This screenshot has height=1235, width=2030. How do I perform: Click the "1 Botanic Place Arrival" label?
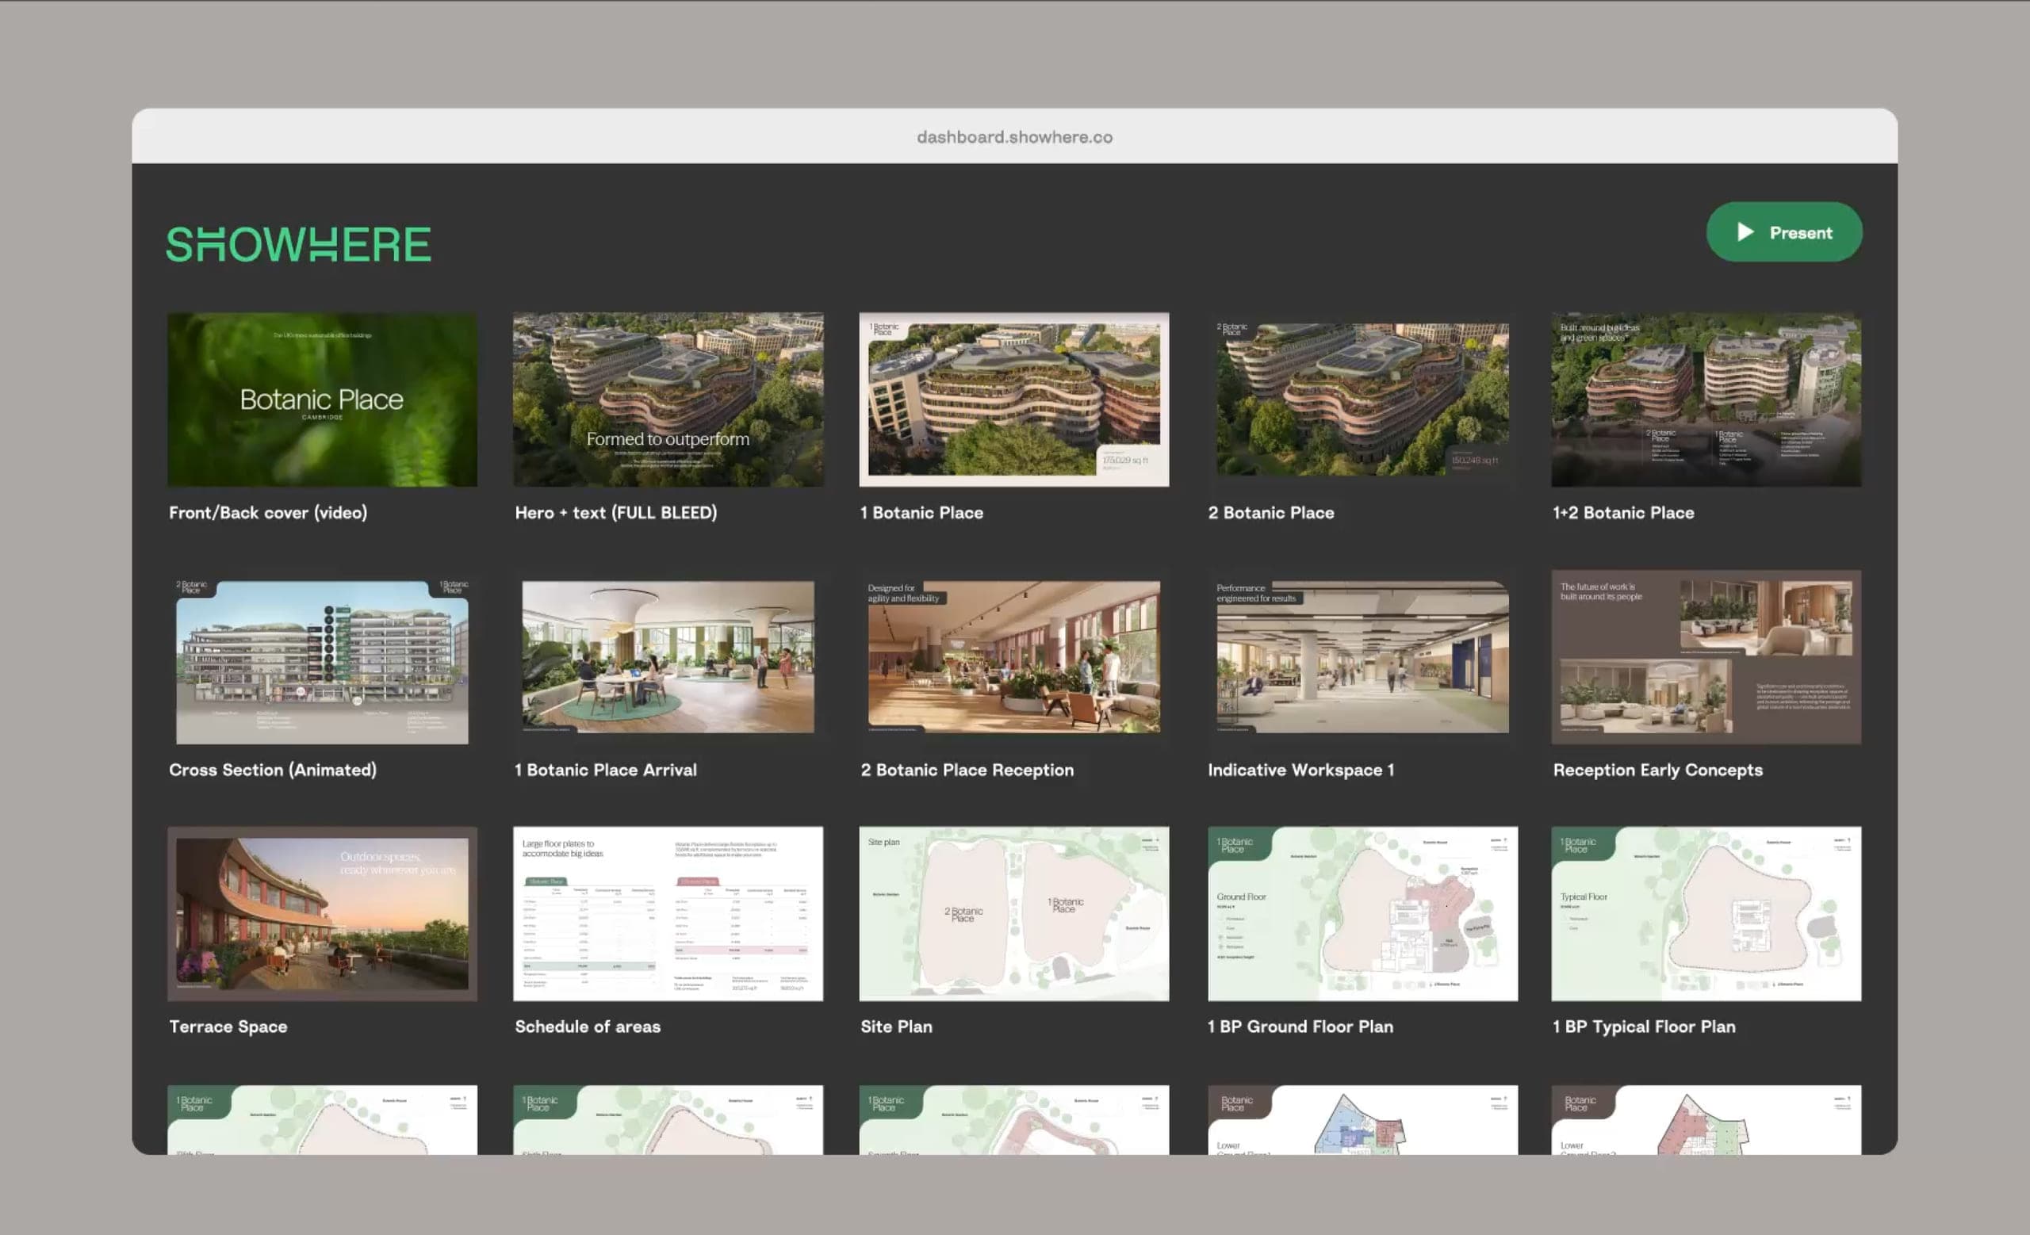(606, 770)
